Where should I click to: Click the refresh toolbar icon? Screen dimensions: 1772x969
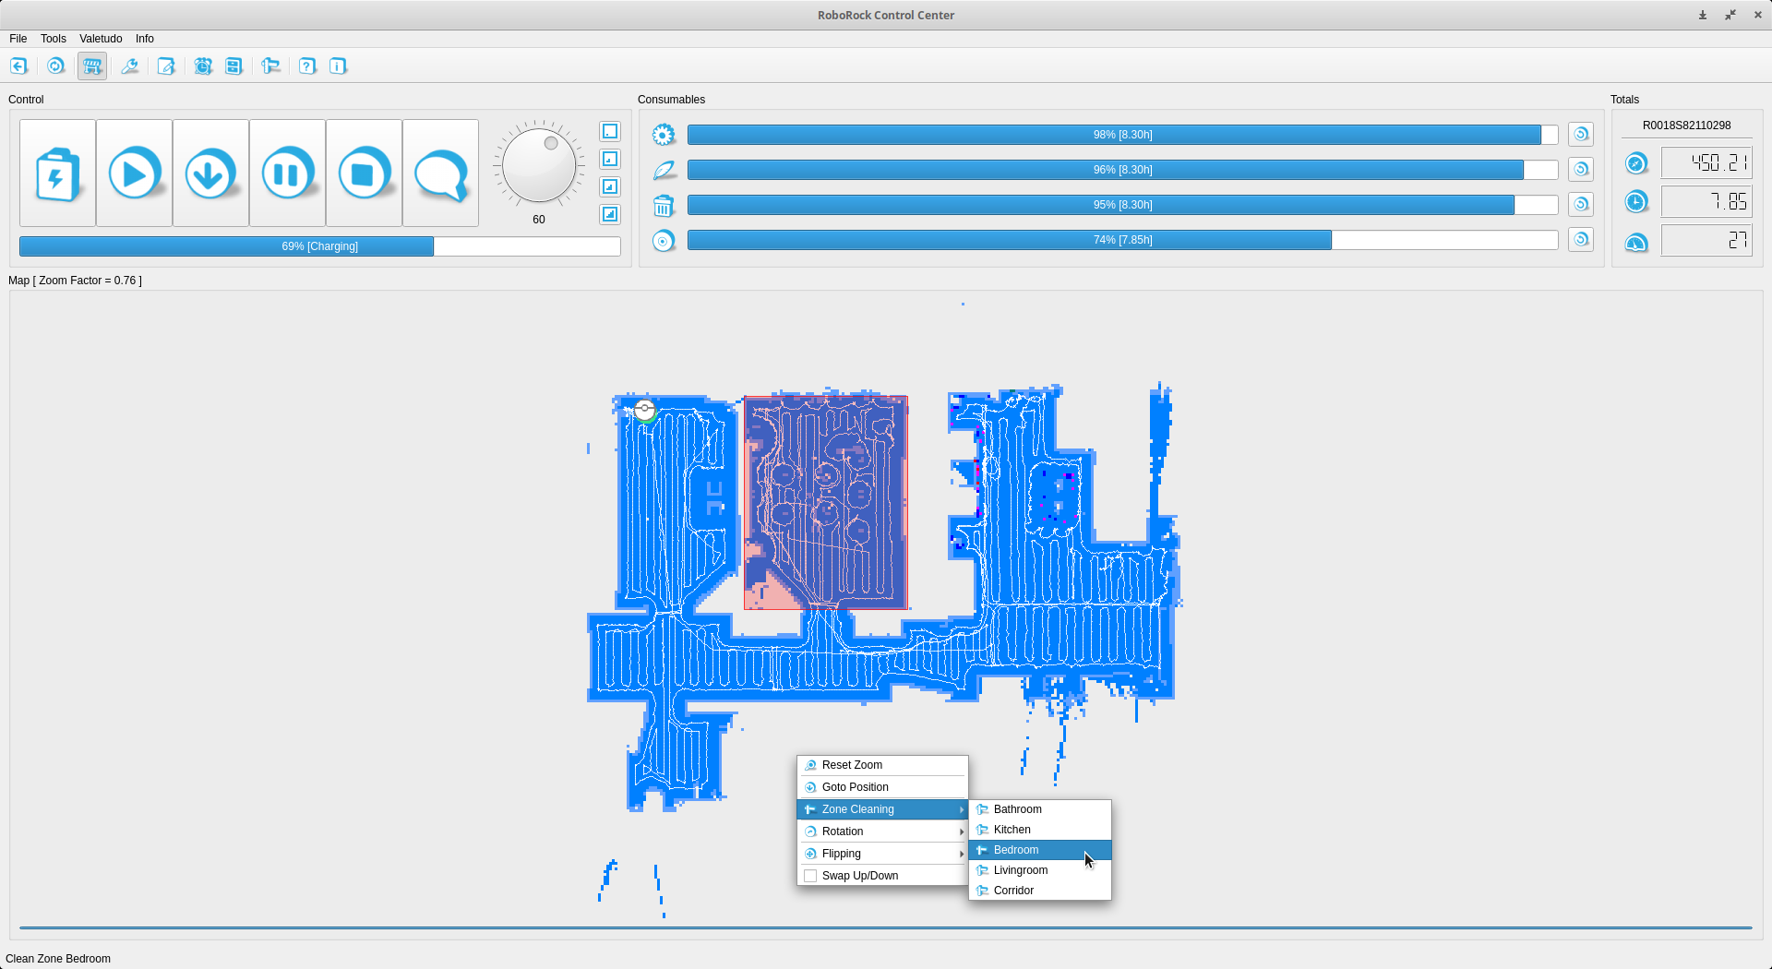point(55,66)
